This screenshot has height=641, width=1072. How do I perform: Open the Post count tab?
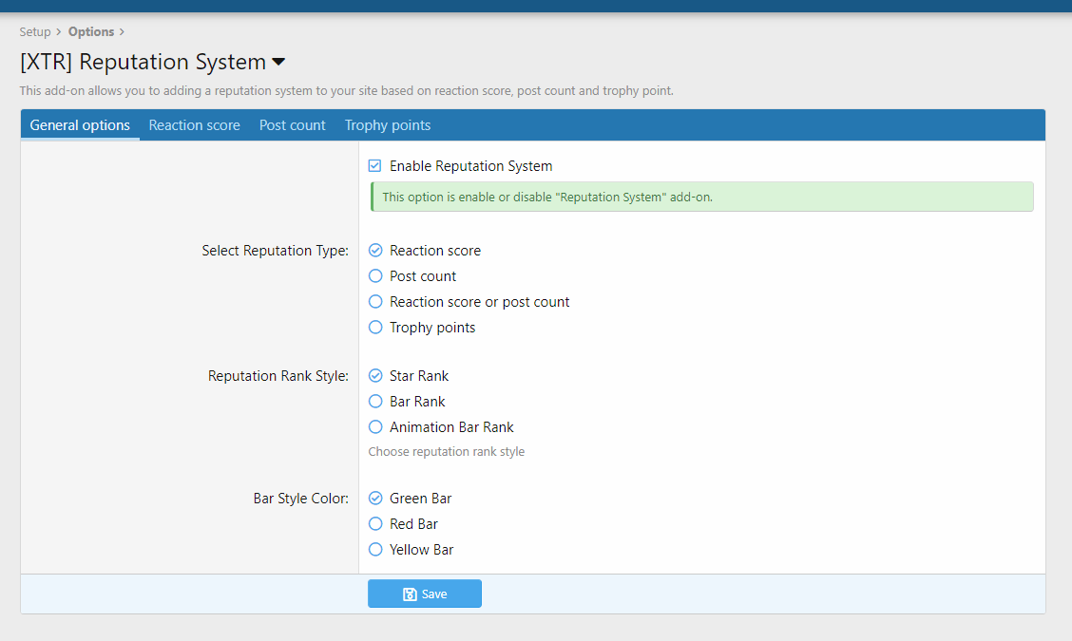click(292, 125)
